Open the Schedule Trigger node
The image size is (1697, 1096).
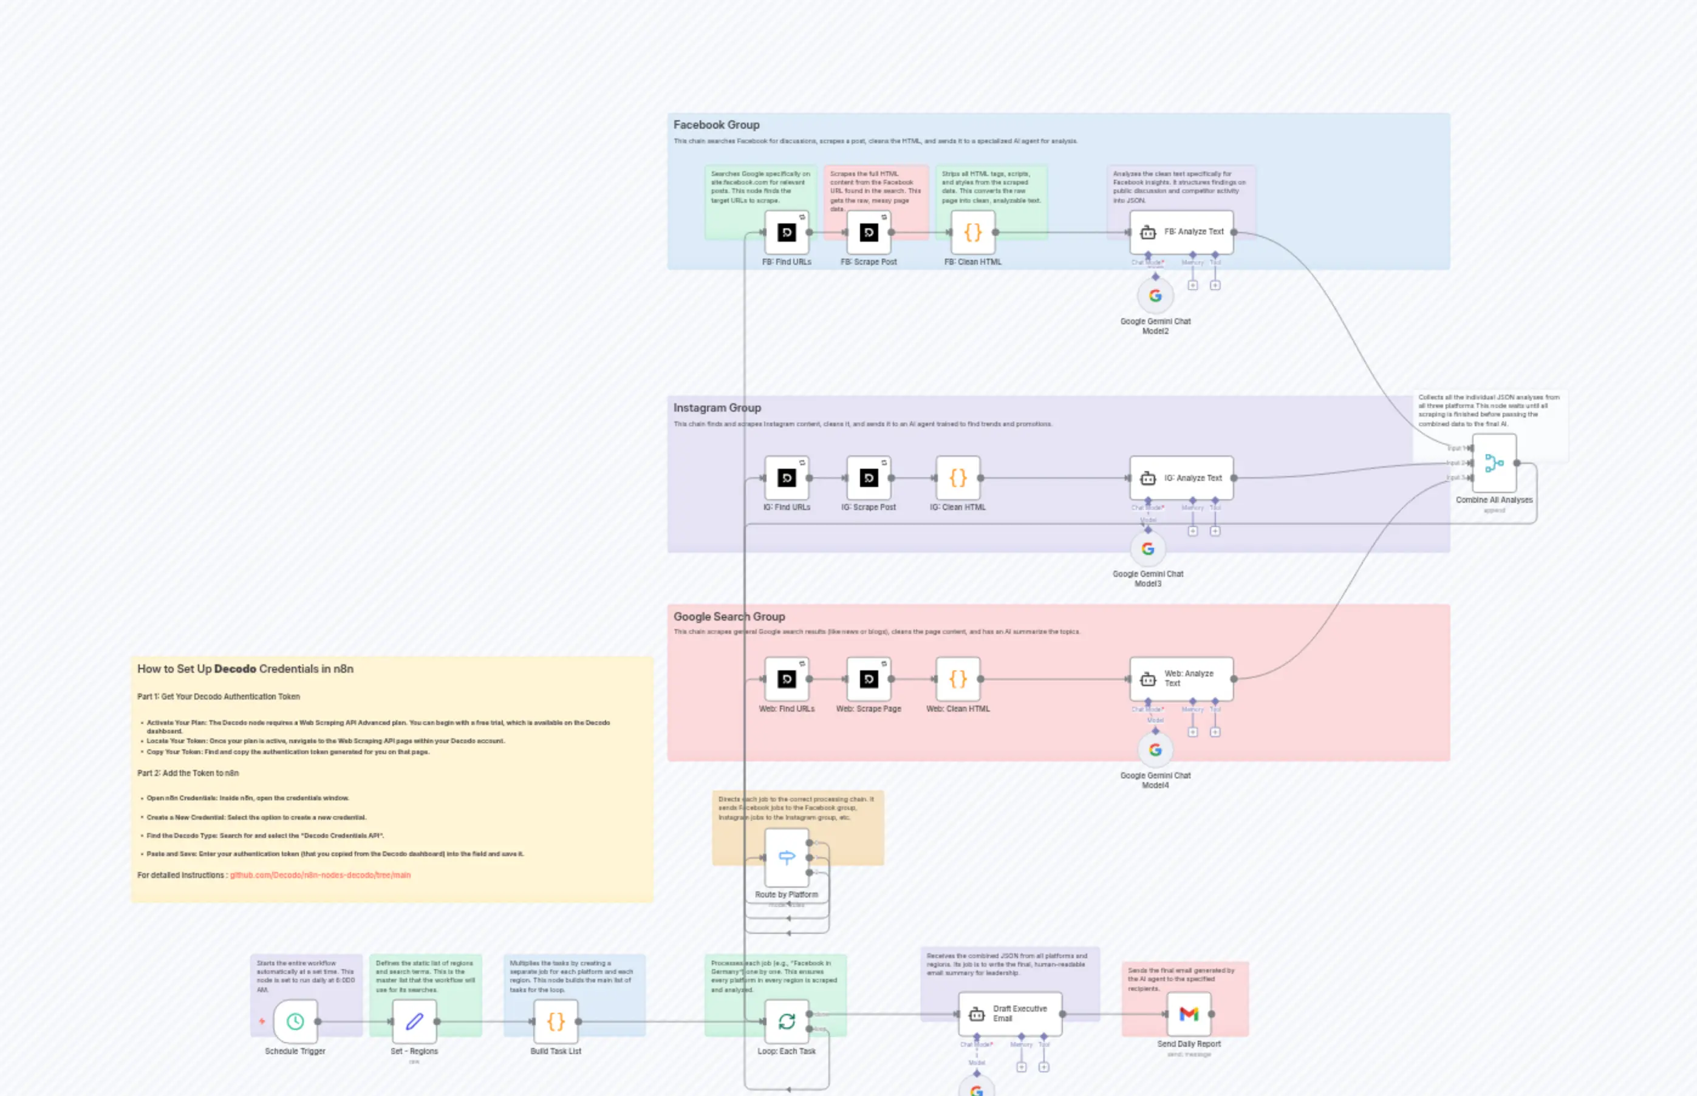[295, 1021]
